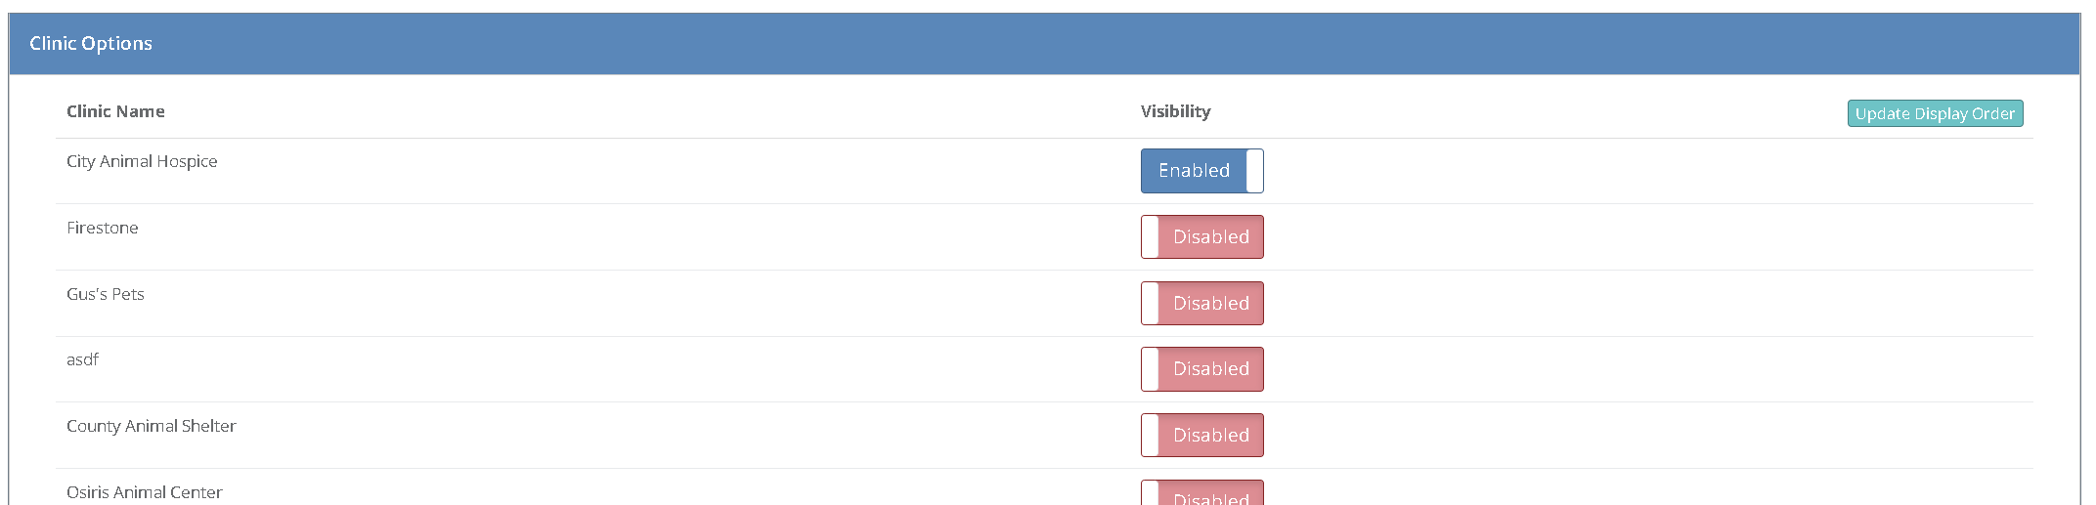The height and width of the screenshot is (505, 2096).
Task: Click the Update Display Order button
Action: [1935, 113]
